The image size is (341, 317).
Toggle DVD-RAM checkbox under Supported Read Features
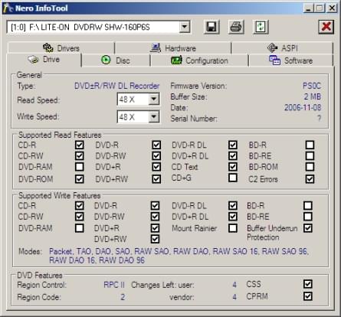[x=80, y=167]
